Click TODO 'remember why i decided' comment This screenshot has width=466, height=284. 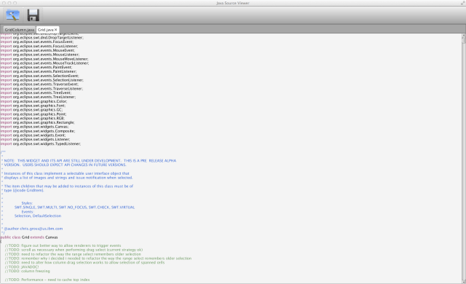pyautogui.click(x=98, y=259)
